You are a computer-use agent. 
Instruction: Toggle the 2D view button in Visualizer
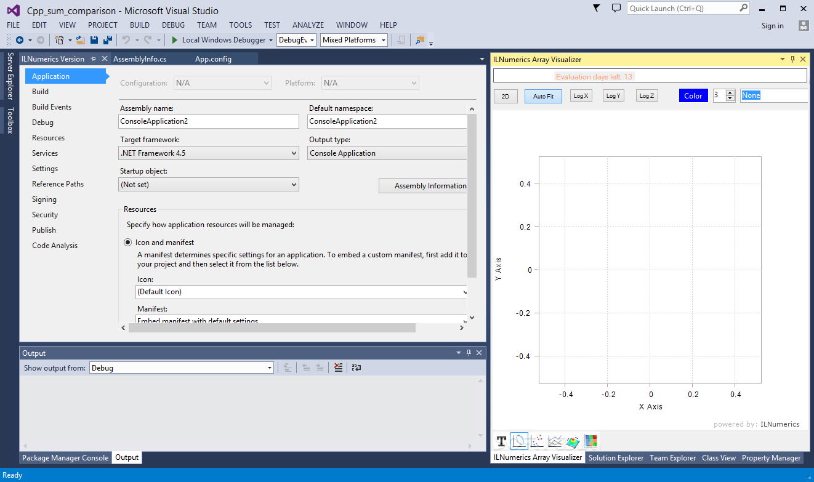click(x=506, y=96)
